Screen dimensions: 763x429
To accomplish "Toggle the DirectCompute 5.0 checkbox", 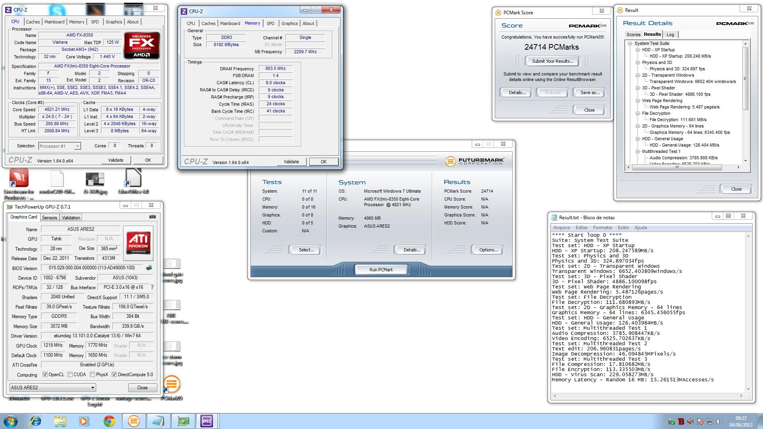I will [114, 374].
